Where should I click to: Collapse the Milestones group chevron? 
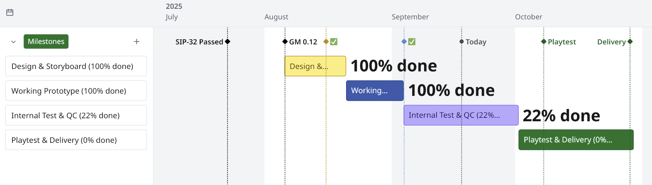pyautogui.click(x=13, y=42)
